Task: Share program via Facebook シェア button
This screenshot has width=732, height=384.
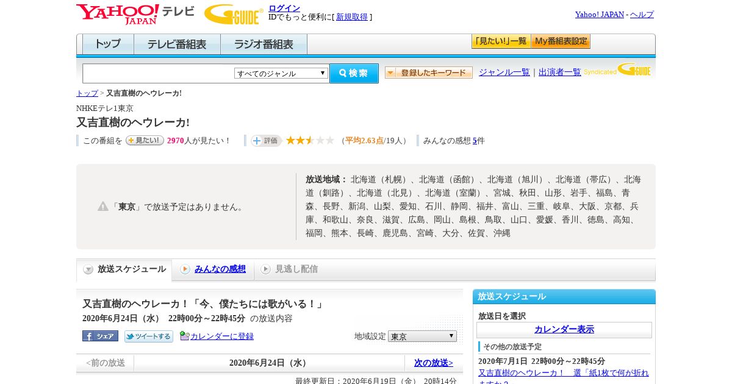Action: (x=100, y=336)
